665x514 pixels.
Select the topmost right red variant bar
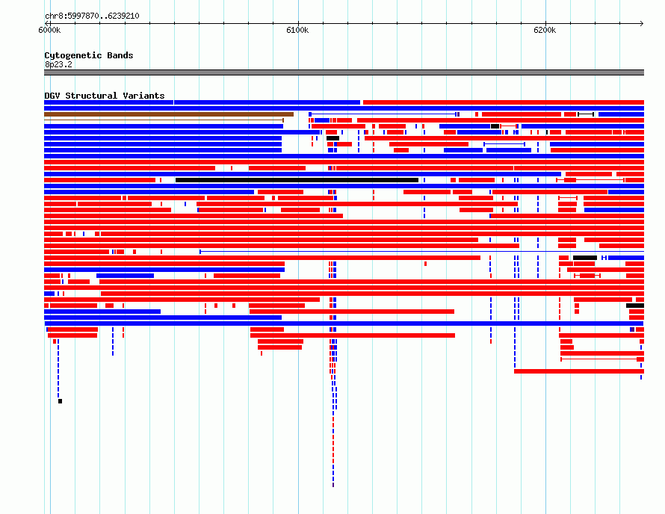(x=504, y=102)
